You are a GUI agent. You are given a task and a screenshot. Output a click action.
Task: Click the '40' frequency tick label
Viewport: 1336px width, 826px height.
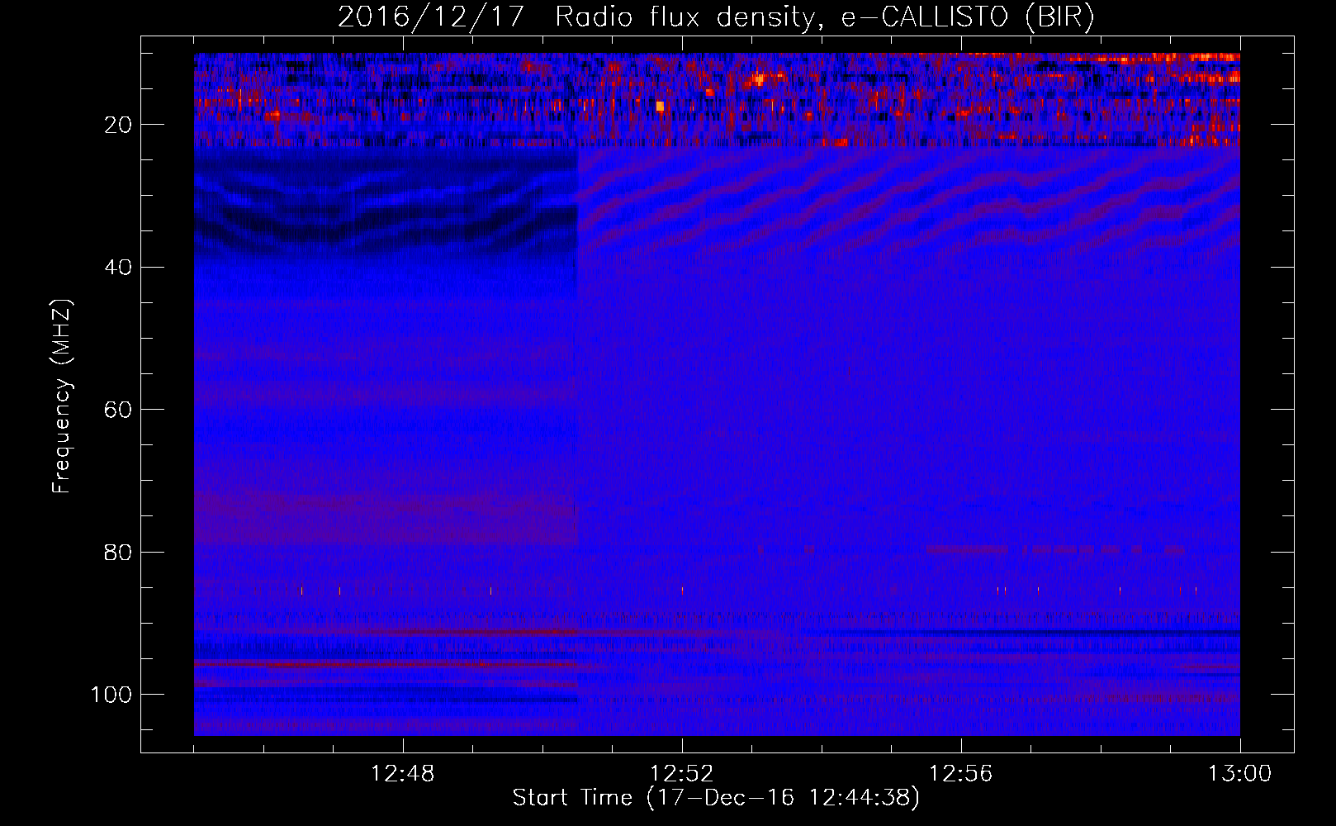119,268
